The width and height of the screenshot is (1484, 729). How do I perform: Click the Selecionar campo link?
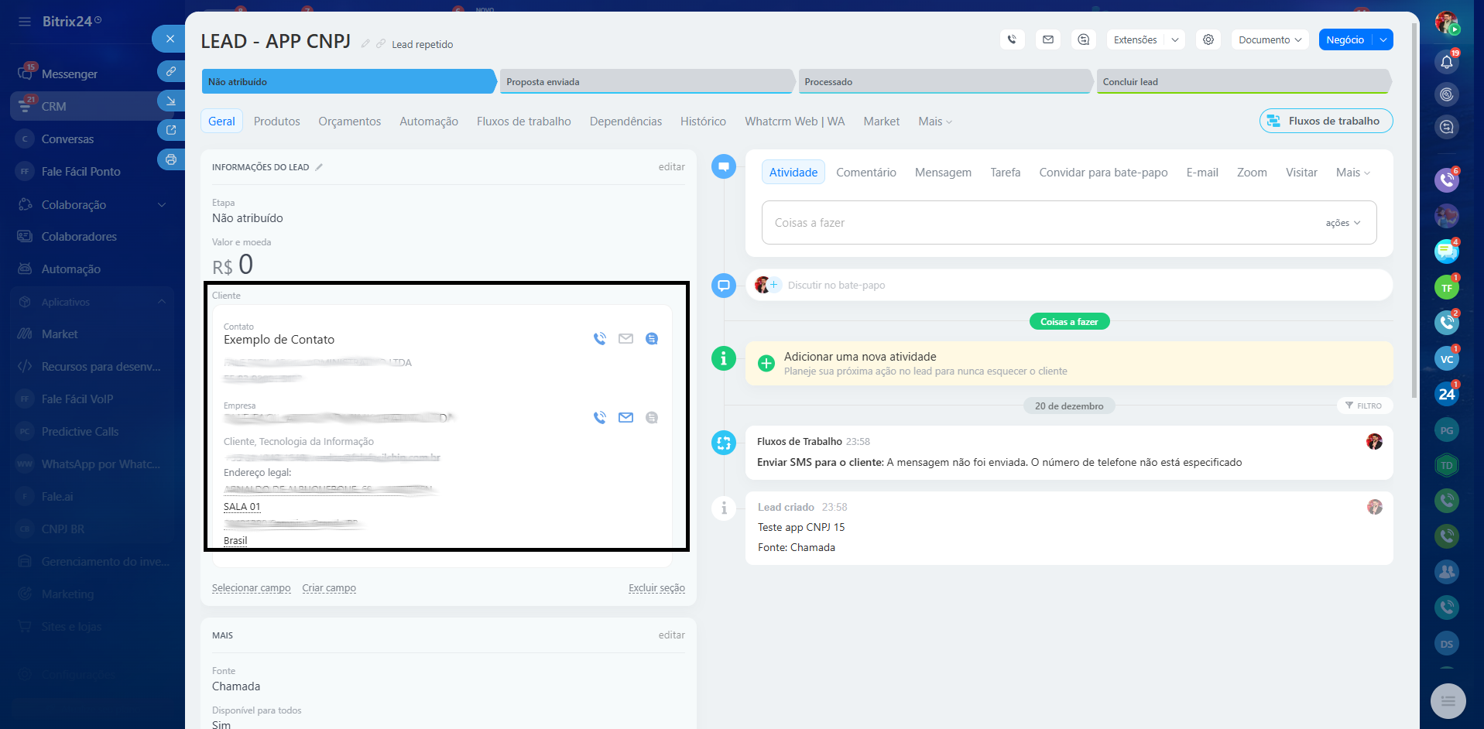click(x=251, y=588)
